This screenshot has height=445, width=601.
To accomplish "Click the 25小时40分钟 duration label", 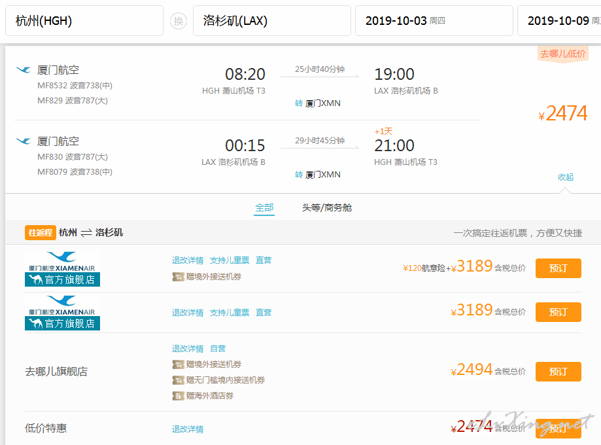I will 320,69.
